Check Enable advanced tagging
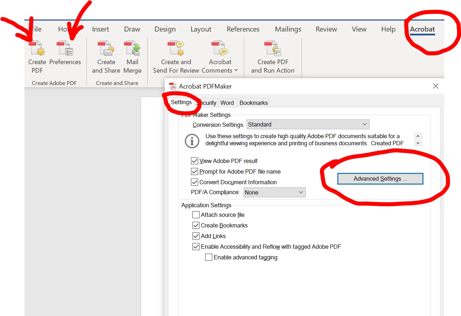The image size is (461, 316). [x=209, y=257]
